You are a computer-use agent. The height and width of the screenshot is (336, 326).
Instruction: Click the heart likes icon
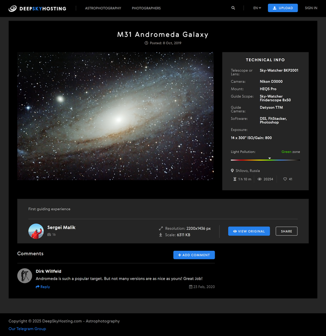(285, 179)
